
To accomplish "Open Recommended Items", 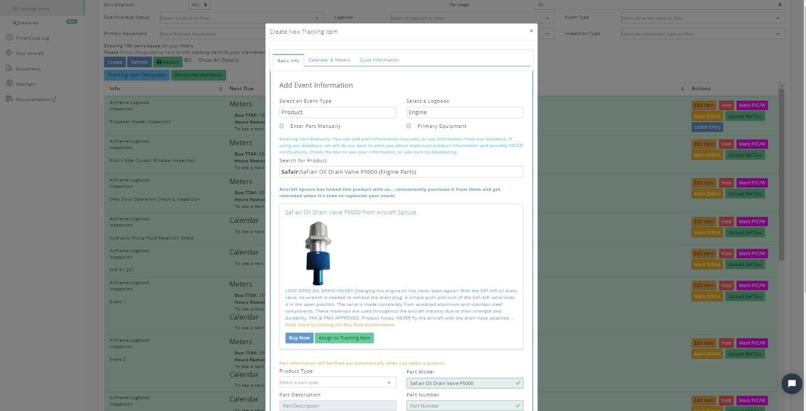I will pos(198,75).
